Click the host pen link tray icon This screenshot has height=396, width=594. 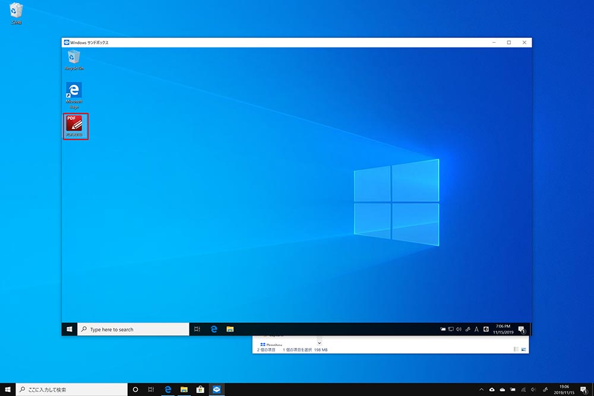(x=545, y=389)
